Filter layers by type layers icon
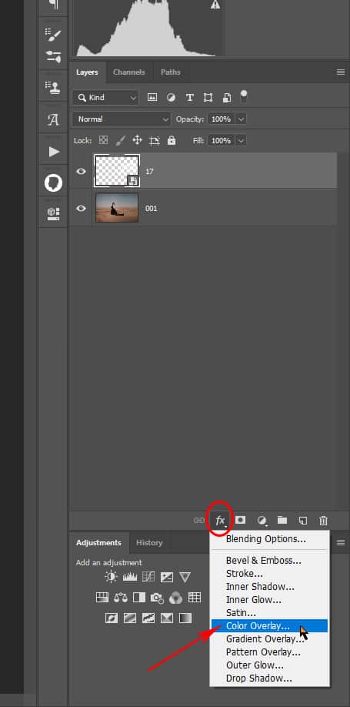The image size is (350, 707). 190,97
